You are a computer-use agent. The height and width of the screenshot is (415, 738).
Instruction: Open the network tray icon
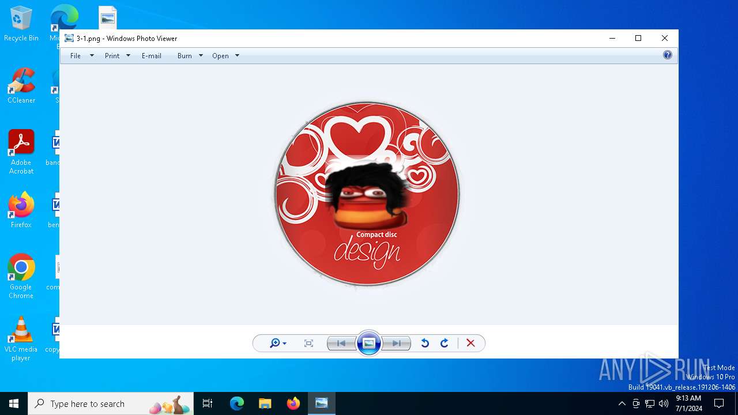click(x=650, y=403)
